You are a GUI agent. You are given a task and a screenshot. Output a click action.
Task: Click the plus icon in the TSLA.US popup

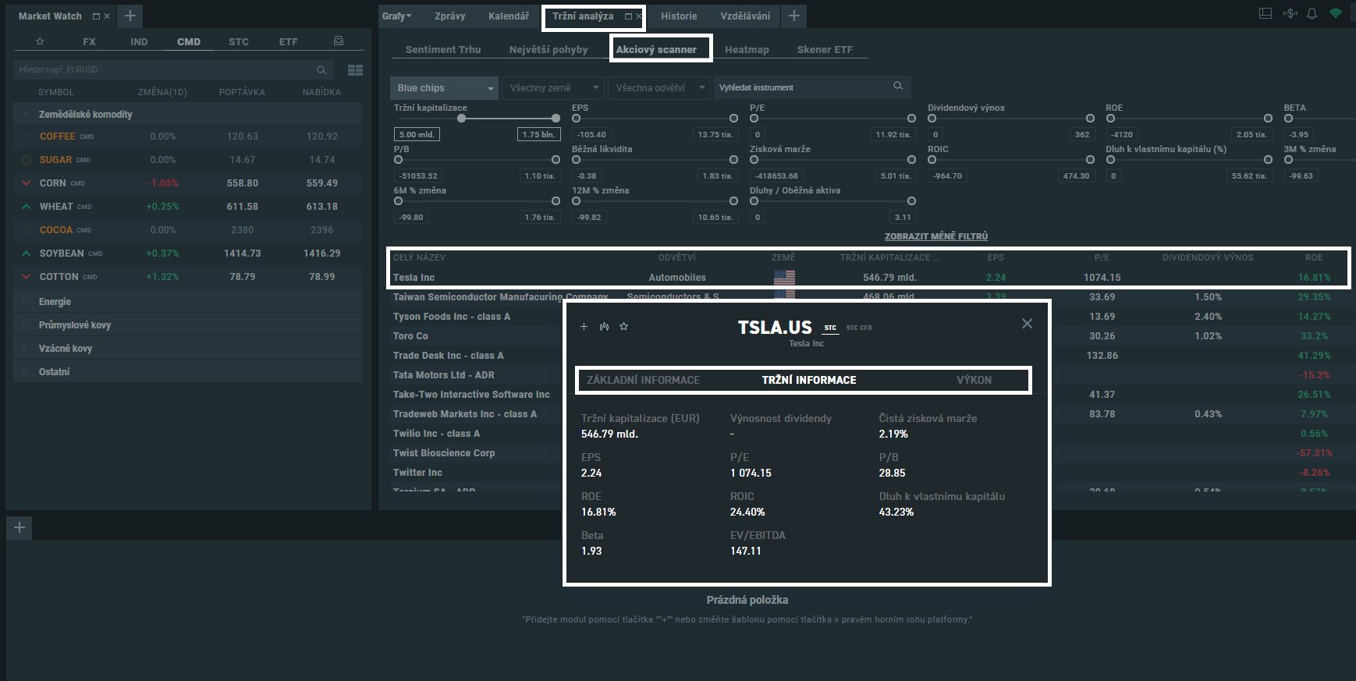click(x=584, y=327)
